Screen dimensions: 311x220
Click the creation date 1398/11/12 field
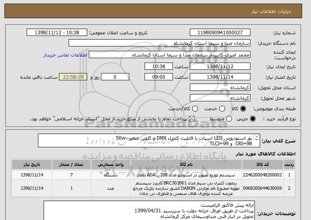220,66
